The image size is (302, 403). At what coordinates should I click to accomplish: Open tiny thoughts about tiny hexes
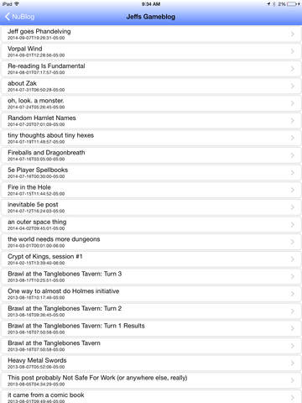pos(151,139)
